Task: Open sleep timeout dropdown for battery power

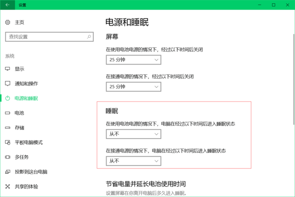Action: (134, 134)
